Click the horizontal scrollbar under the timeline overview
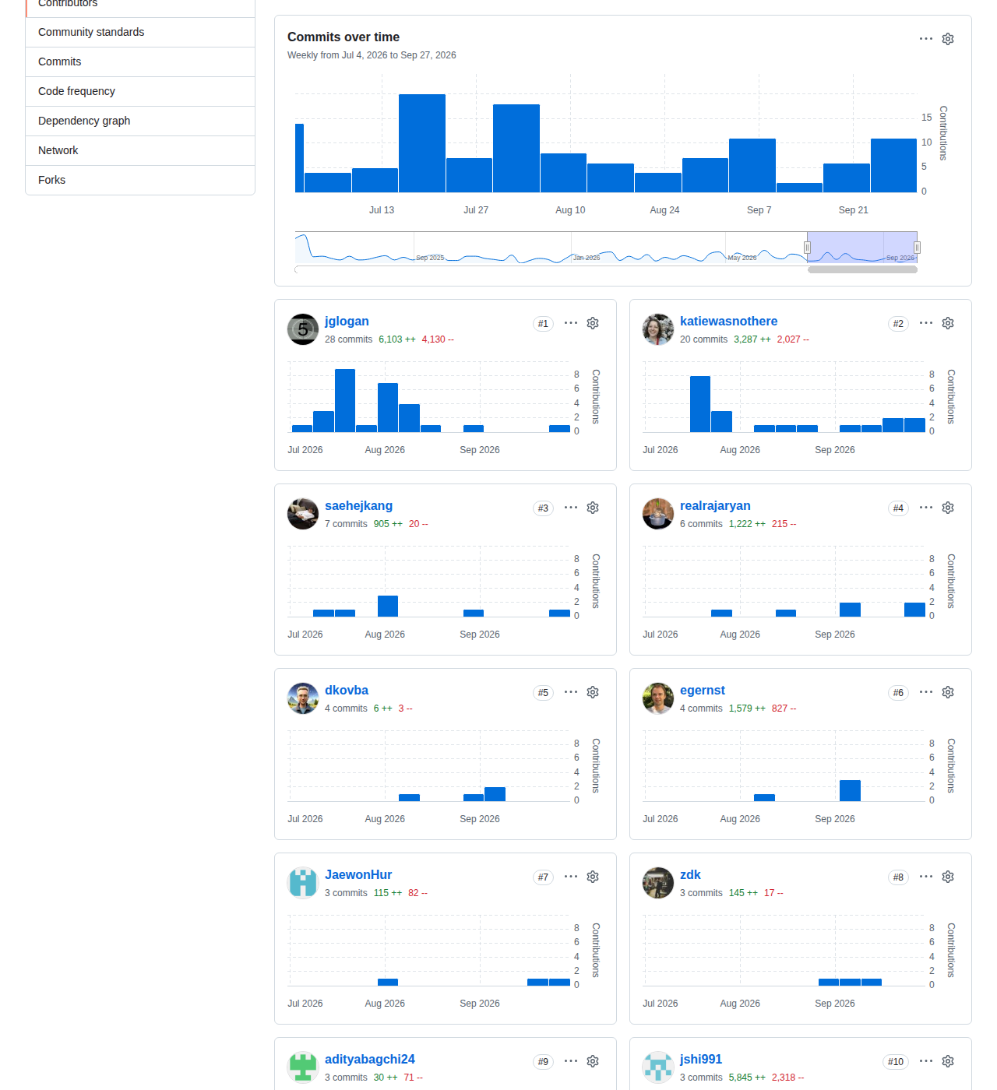This screenshot has width=997, height=1090. pyautogui.click(x=862, y=269)
